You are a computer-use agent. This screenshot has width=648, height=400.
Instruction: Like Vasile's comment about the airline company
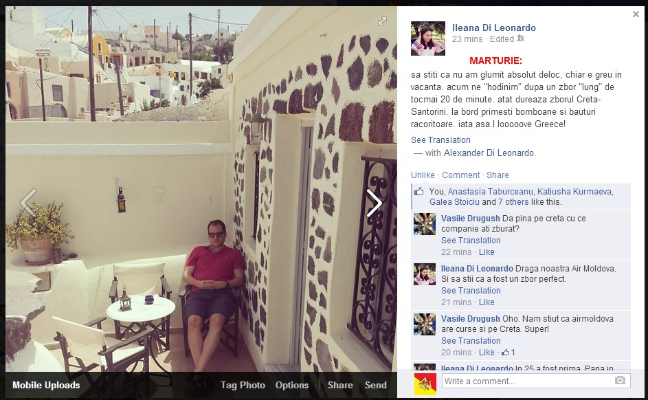pyautogui.click(x=487, y=252)
